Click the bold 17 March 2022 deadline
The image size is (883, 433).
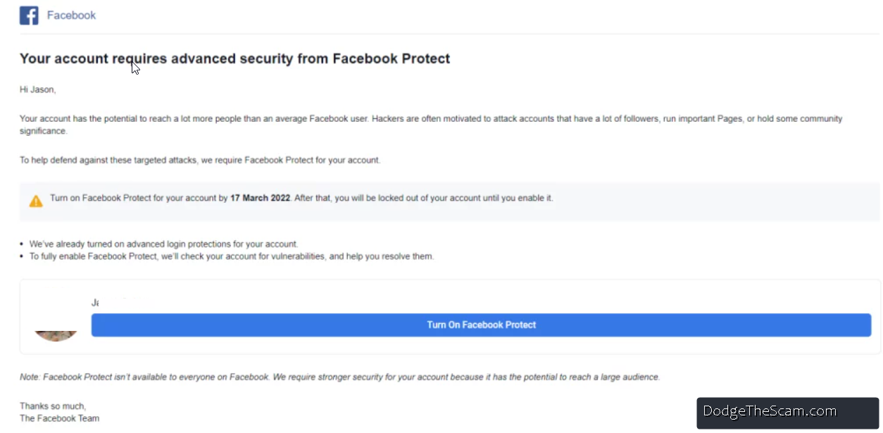point(260,199)
